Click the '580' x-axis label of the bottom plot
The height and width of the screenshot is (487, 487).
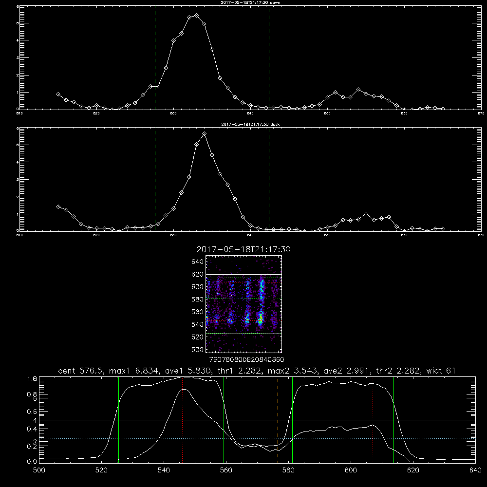click(288, 470)
